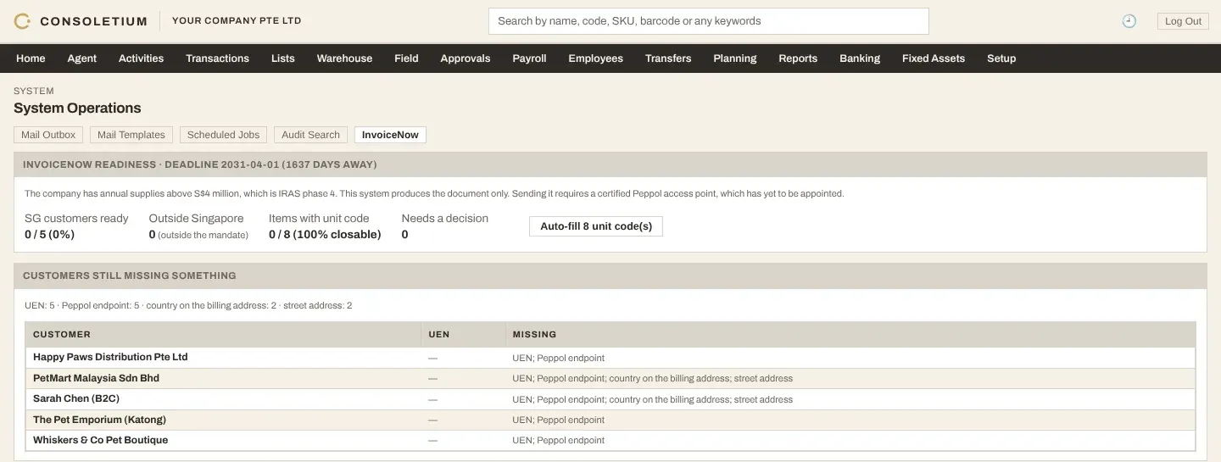1221x462 pixels.
Task: Select the InvoiceNow tab
Action: (390, 135)
